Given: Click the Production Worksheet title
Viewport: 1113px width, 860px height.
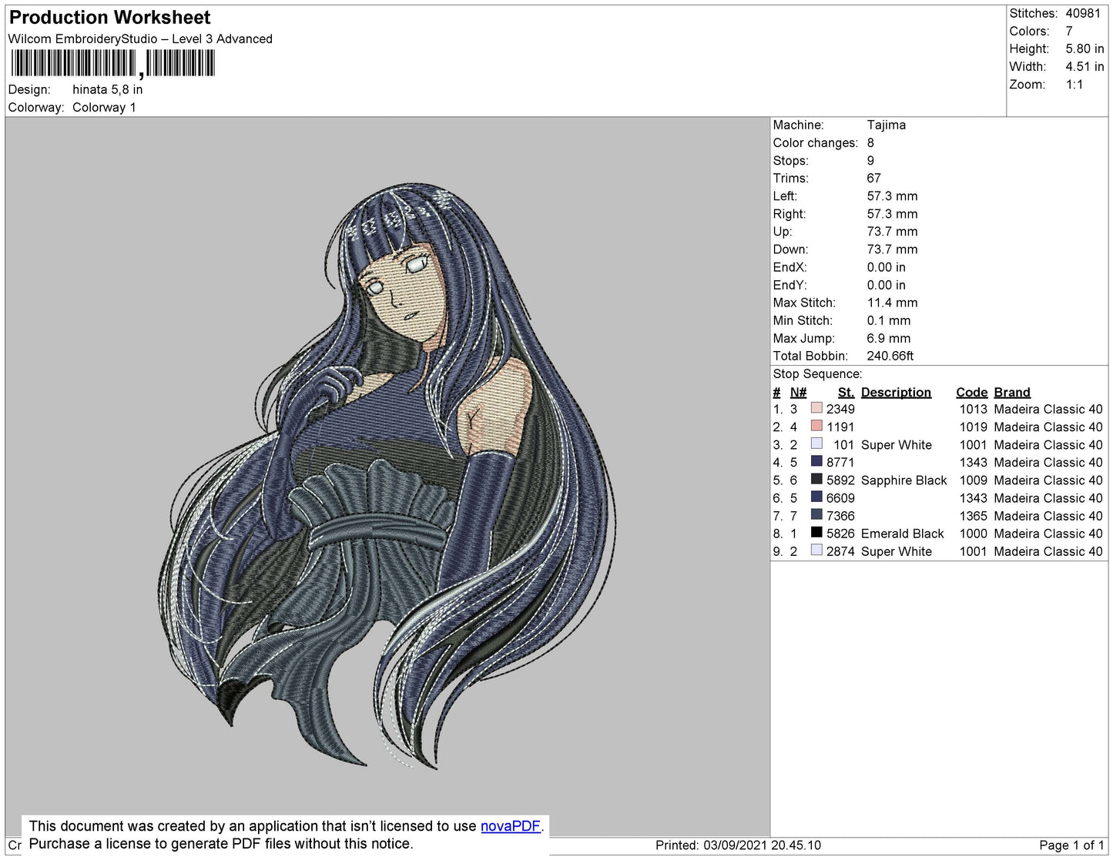Looking at the screenshot, I should (x=109, y=18).
